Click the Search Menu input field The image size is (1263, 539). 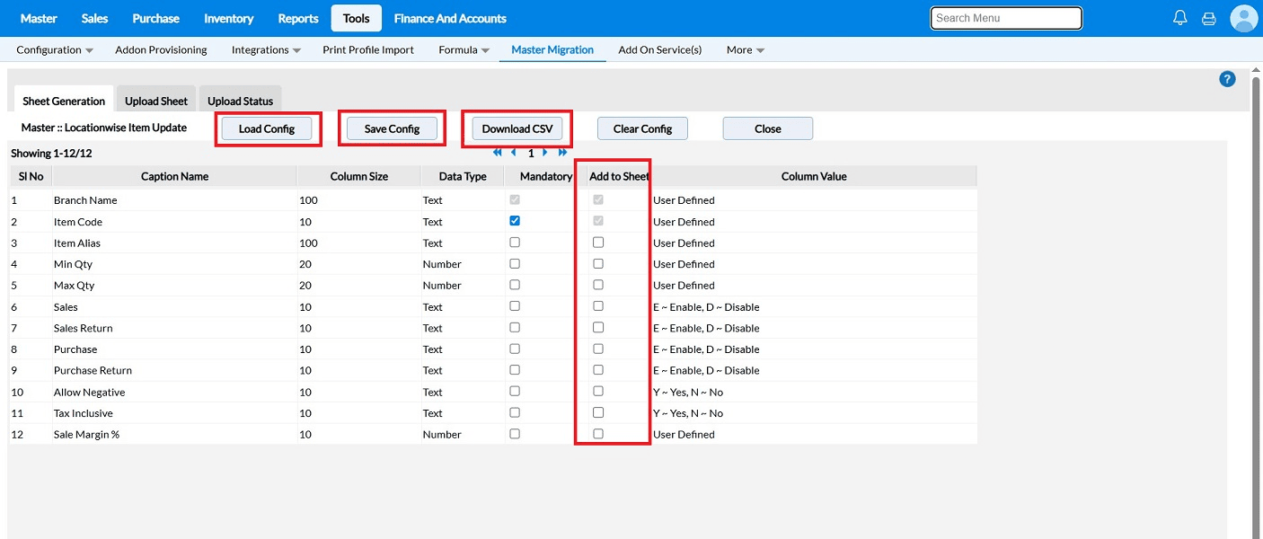(1005, 18)
